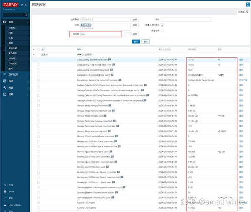
Task: Click the Reset filter button
Action: pyautogui.click(x=146, y=41)
